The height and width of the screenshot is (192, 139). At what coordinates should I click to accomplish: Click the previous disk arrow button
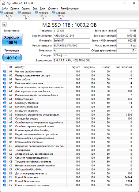tap(4, 25)
